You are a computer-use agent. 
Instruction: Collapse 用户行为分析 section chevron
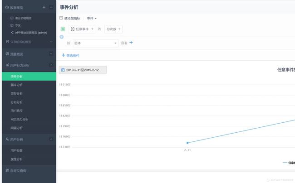[51, 65]
